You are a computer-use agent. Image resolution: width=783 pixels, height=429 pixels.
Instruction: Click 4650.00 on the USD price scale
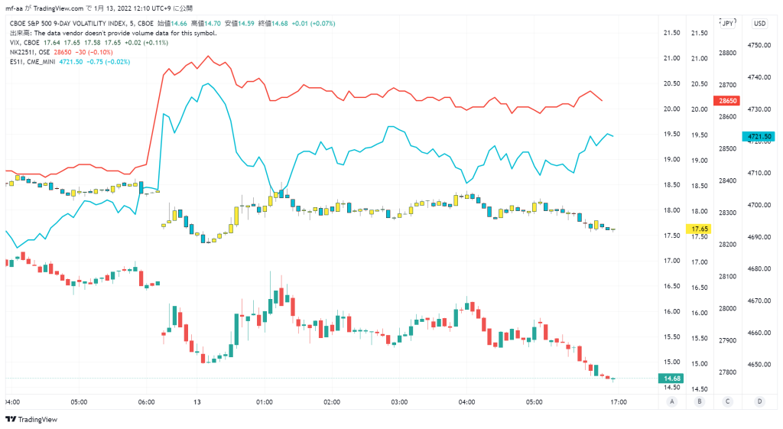pyautogui.click(x=759, y=365)
